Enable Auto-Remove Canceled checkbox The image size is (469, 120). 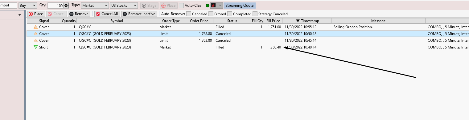189,14
